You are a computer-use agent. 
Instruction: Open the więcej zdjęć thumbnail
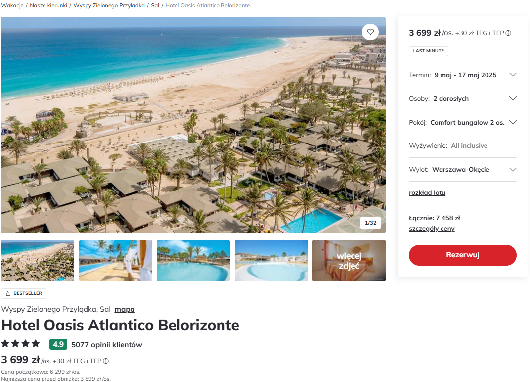(349, 261)
